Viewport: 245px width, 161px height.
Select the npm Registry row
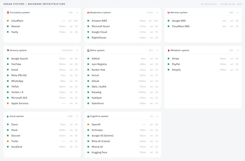pyautogui.click(x=123, y=64)
